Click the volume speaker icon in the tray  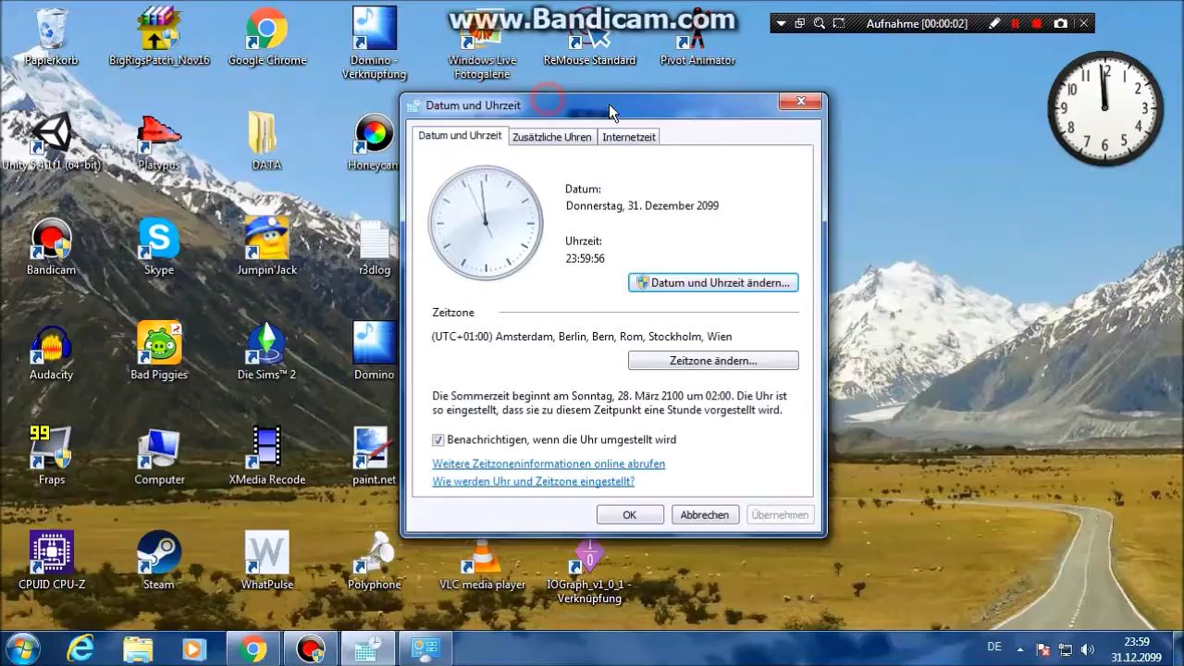1087,649
